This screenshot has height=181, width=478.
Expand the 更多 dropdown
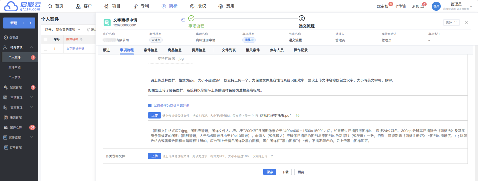tap(451, 22)
